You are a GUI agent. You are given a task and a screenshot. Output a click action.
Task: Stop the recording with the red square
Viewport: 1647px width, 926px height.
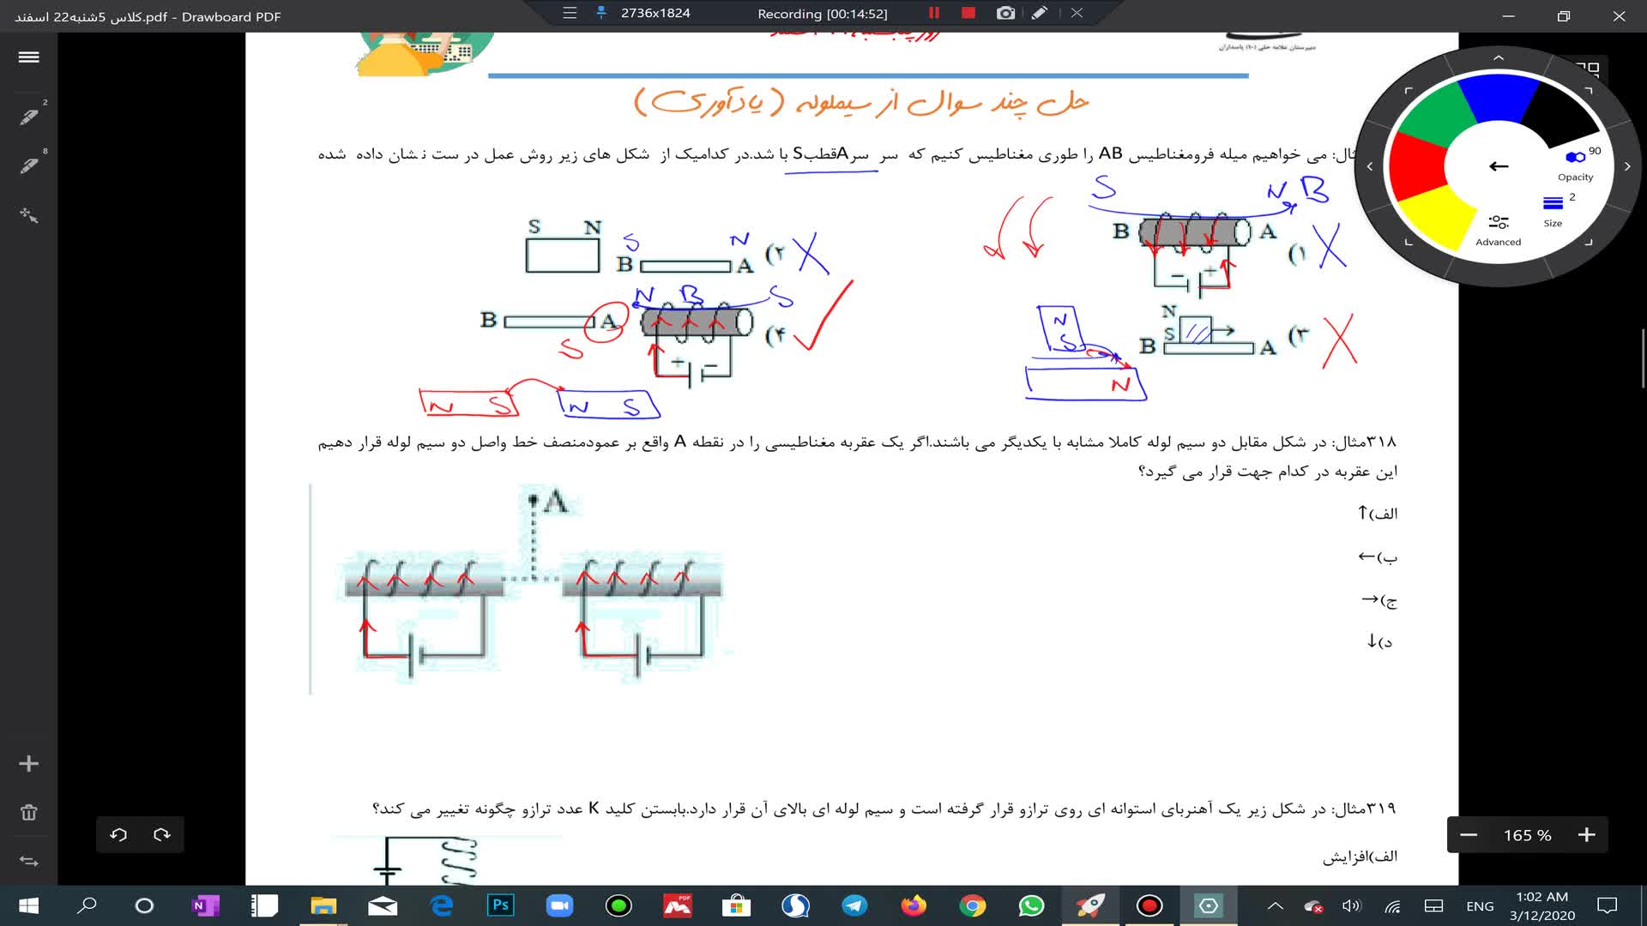(x=968, y=13)
